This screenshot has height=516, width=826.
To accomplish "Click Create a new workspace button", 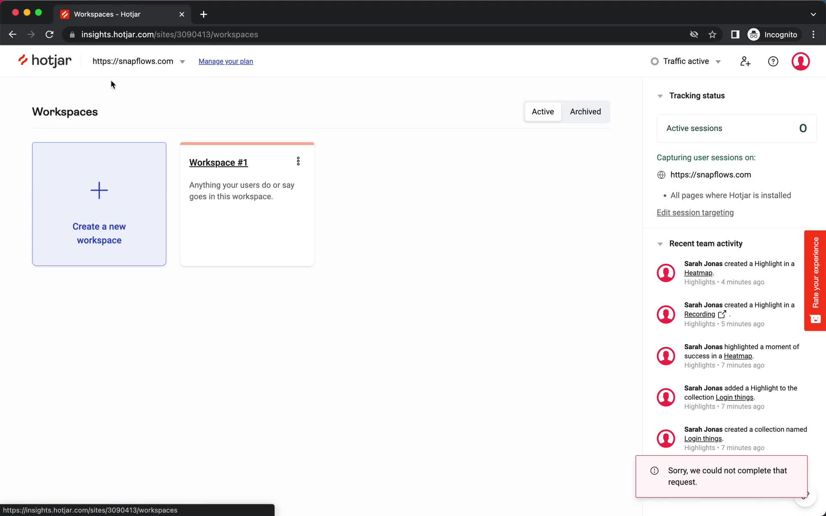I will (x=99, y=203).
